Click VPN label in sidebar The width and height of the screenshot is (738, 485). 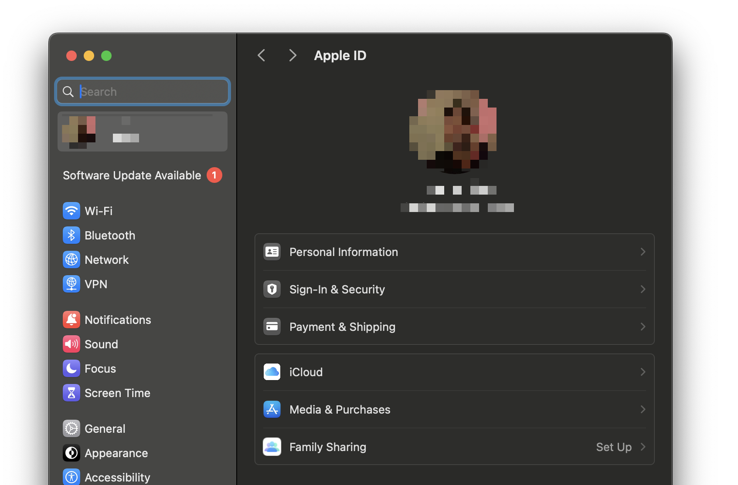pos(96,284)
